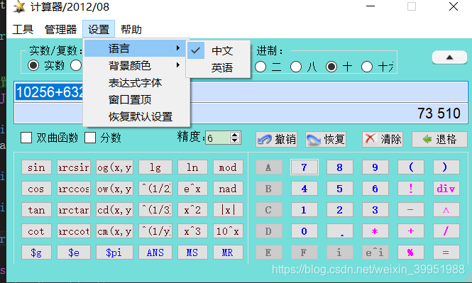
Task: Click the x^3 function key
Action: click(192, 231)
